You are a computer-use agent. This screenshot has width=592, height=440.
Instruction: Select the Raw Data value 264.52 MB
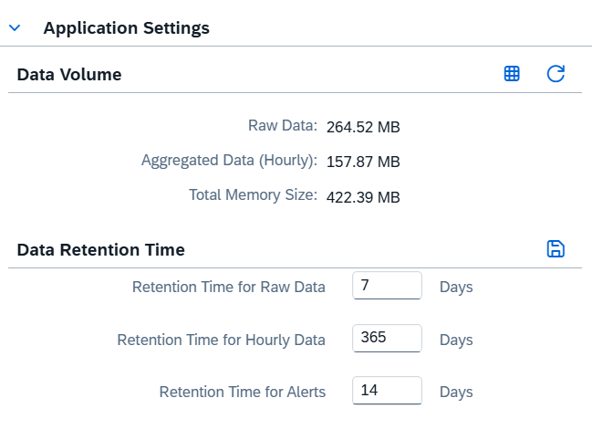pyautogui.click(x=363, y=127)
